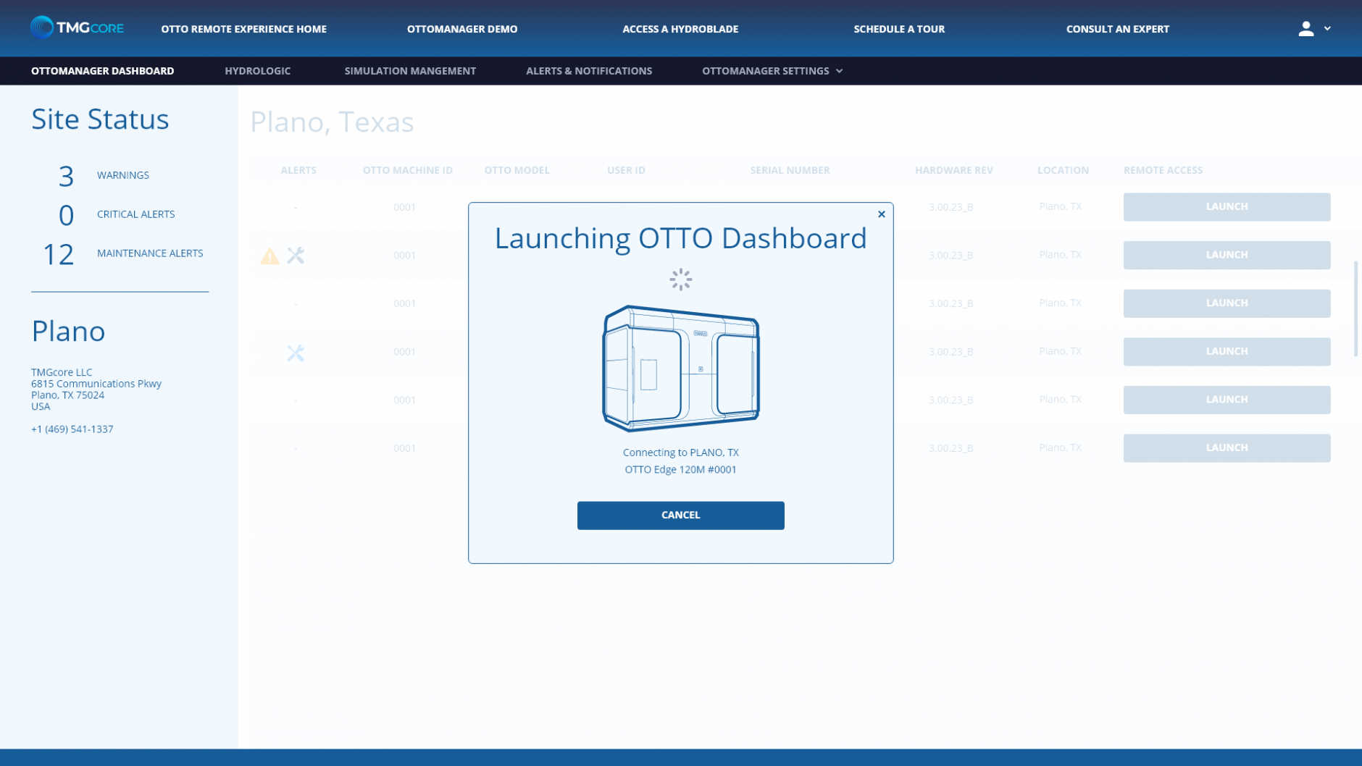Click the OTTO Machine ID column header
The width and height of the screenshot is (1362, 766).
[407, 170]
